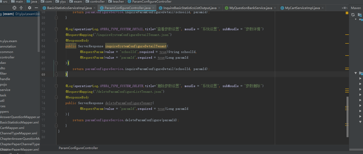Click the line number 80 in gutter
Viewport: 363px width, 154px height.
tap(43, 137)
